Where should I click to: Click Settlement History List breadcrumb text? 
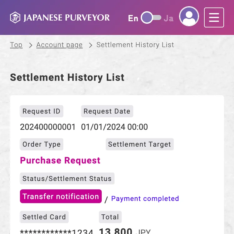(x=135, y=45)
